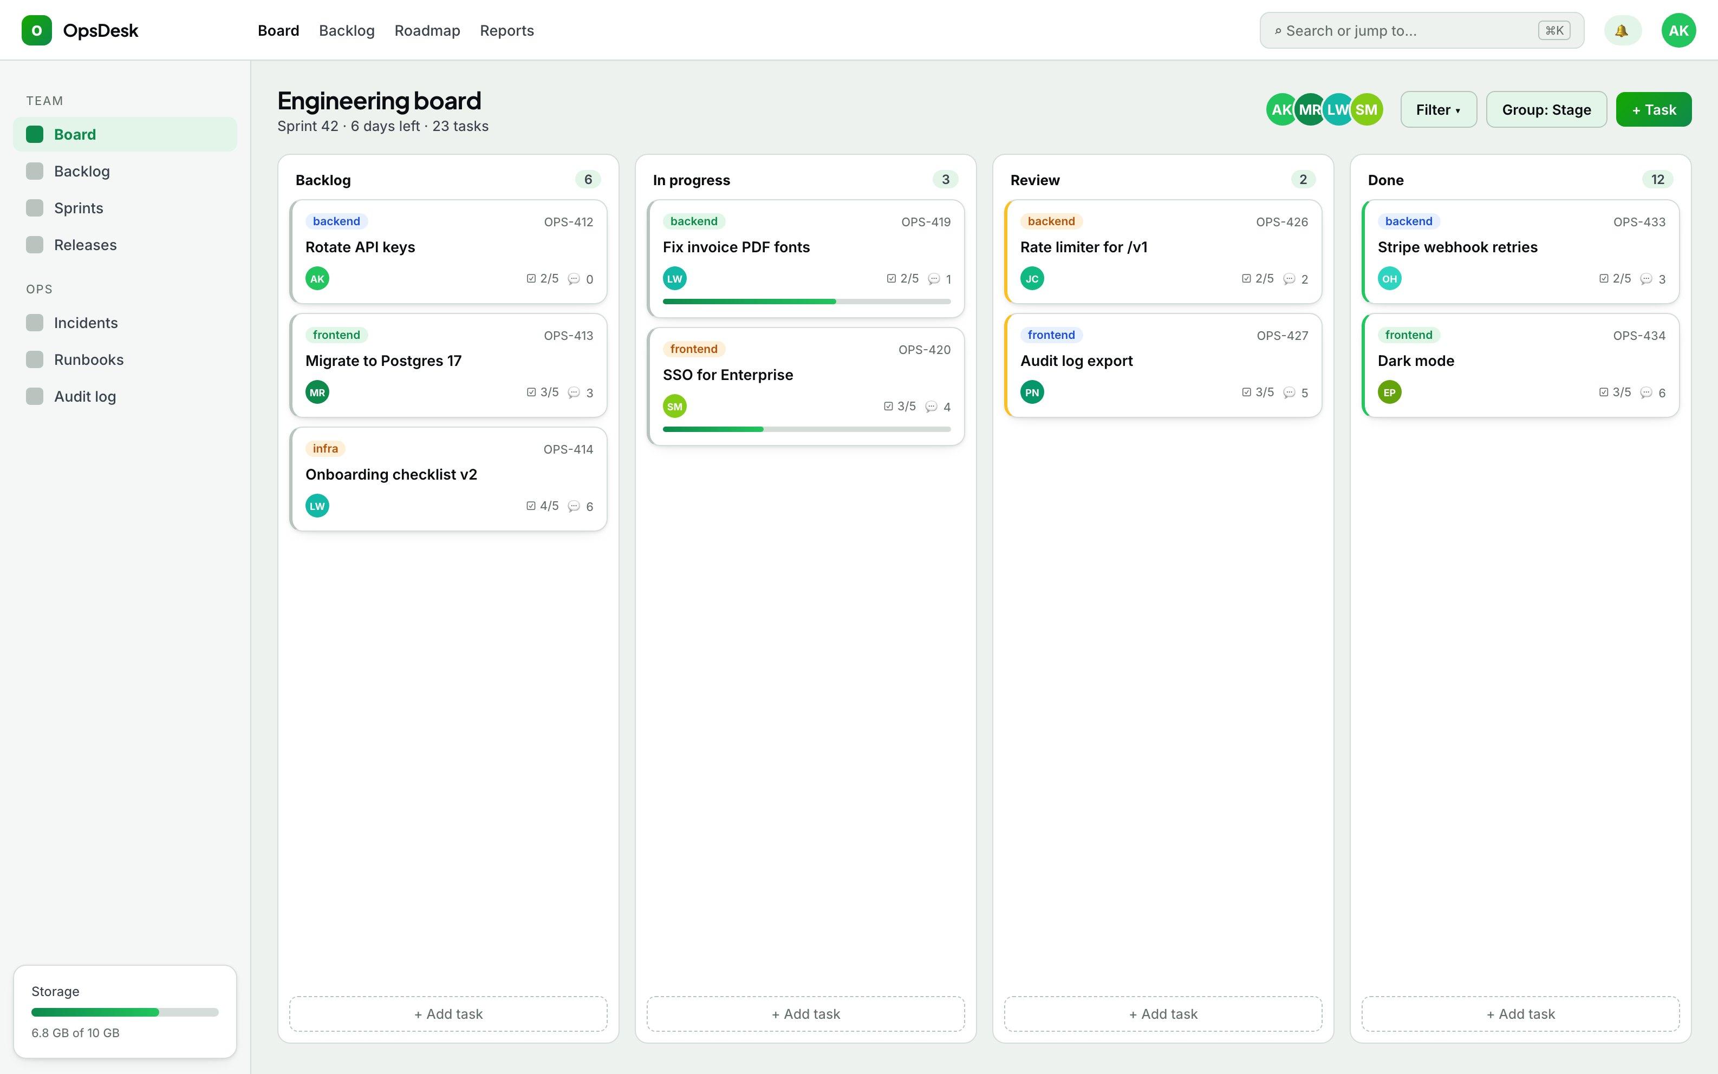1718x1074 pixels.
Task: Add task to the In progress column
Action: pyautogui.click(x=806, y=1013)
